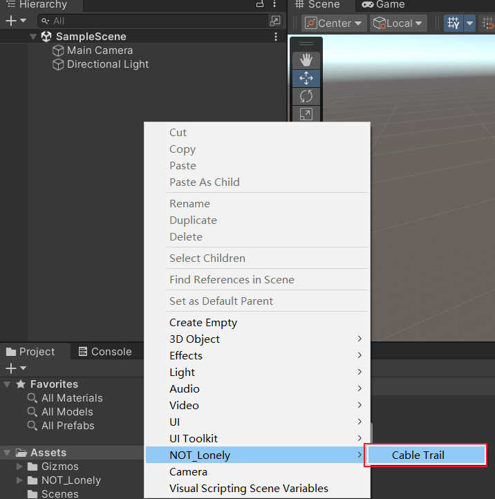This screenshot has height=499, width=495.
Task: Open the 3D Object submenu
Action: click(x=257, y=339)
